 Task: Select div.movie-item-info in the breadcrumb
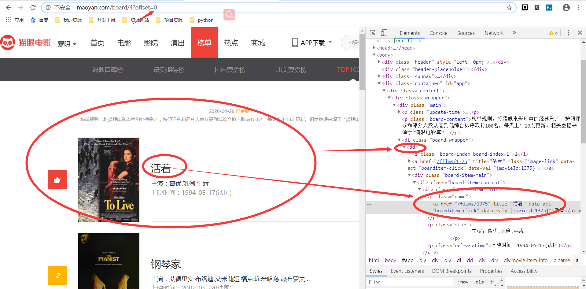pyautogui.click(x=525, y=260)
